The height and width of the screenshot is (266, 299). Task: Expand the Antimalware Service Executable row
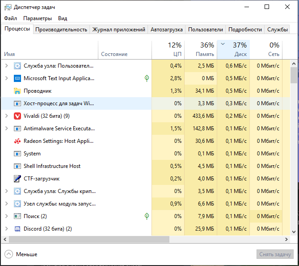tap(7, 129)
